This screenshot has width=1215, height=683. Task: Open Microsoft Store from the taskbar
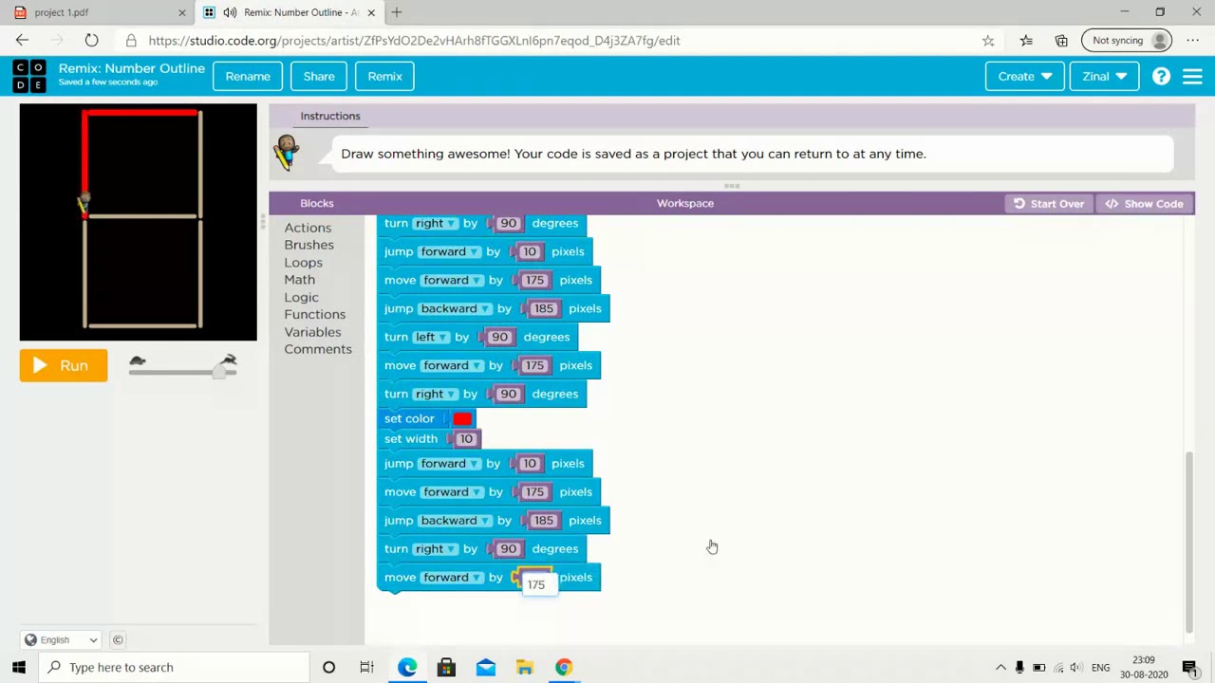pos(446,667)
